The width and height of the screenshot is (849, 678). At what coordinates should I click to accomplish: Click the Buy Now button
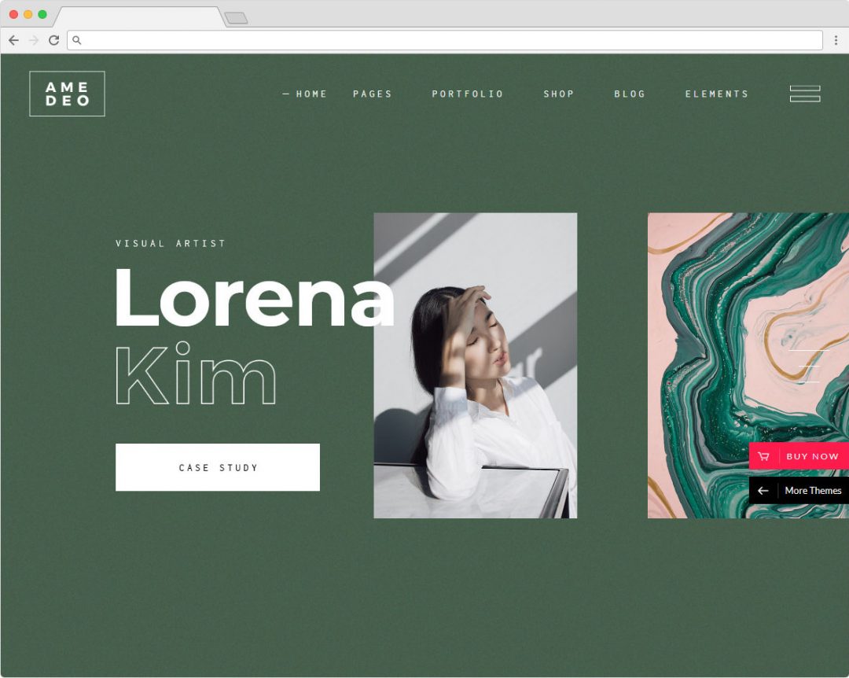[x=799, y=455]
